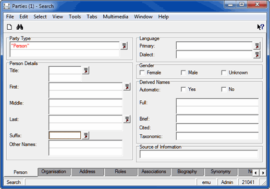270x189 pixels.
Task: Click the Primary language input field
Action: pyautogui.click(x=214, y=46)
